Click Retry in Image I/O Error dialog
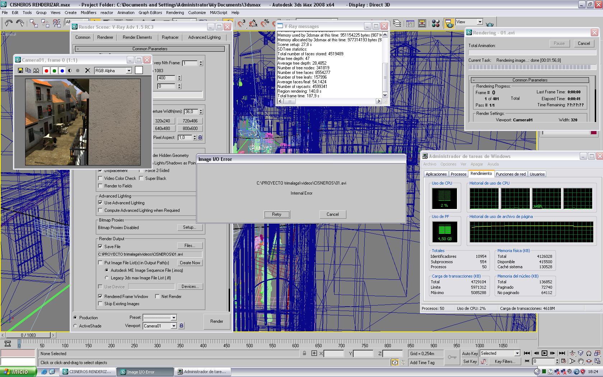 coord(277,214)
